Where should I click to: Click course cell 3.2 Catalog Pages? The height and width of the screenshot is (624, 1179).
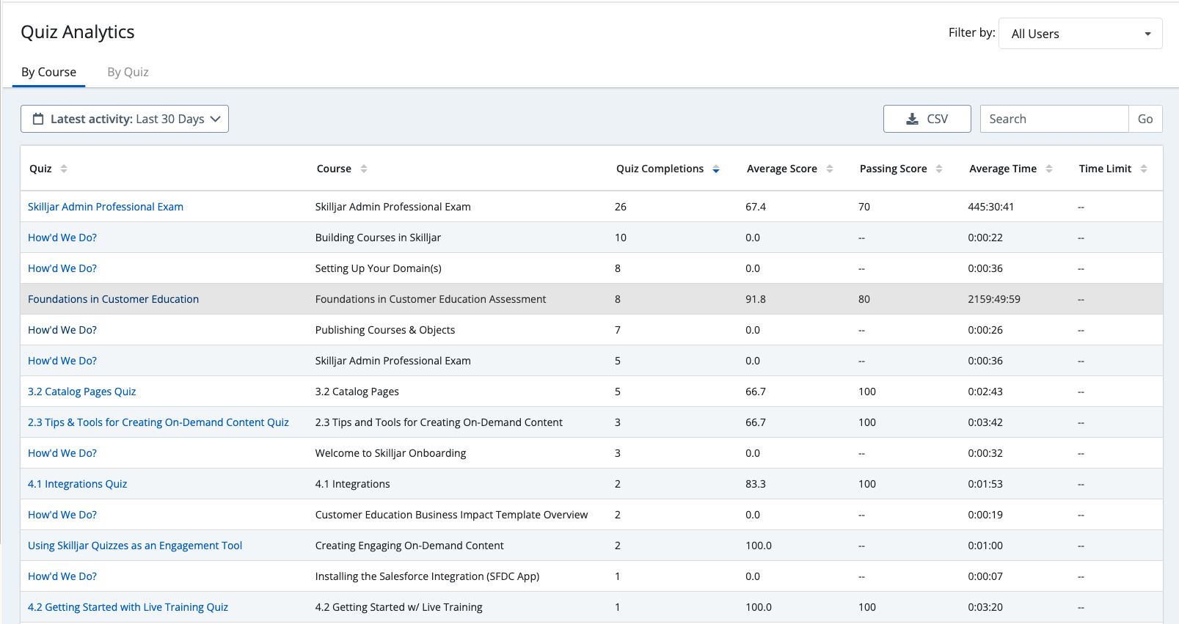(357, 392)
